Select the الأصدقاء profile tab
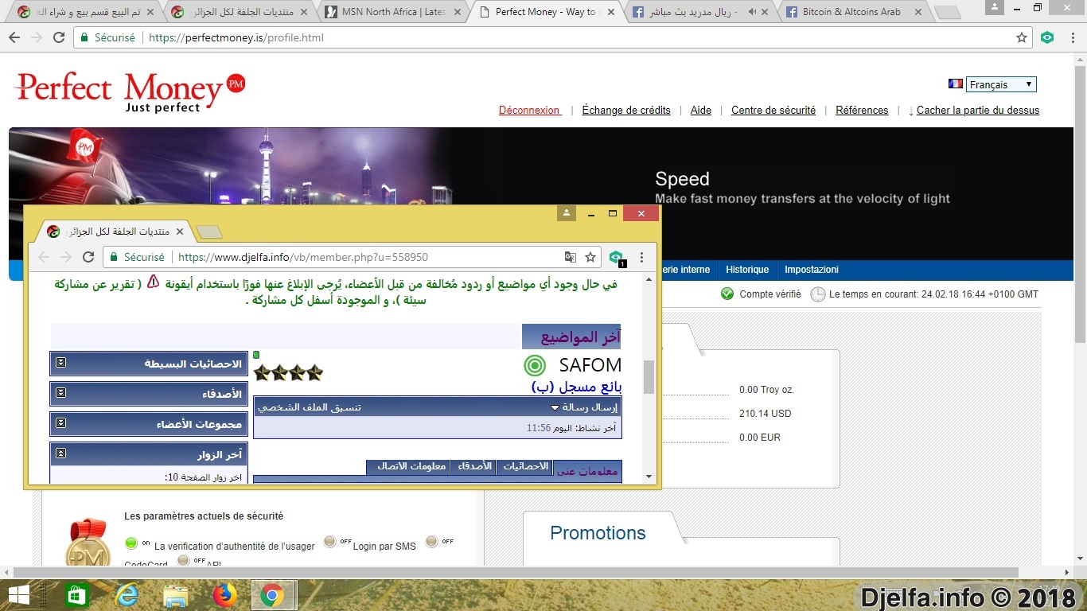Viewport: 1087px width, 611px height. [473, 466]
